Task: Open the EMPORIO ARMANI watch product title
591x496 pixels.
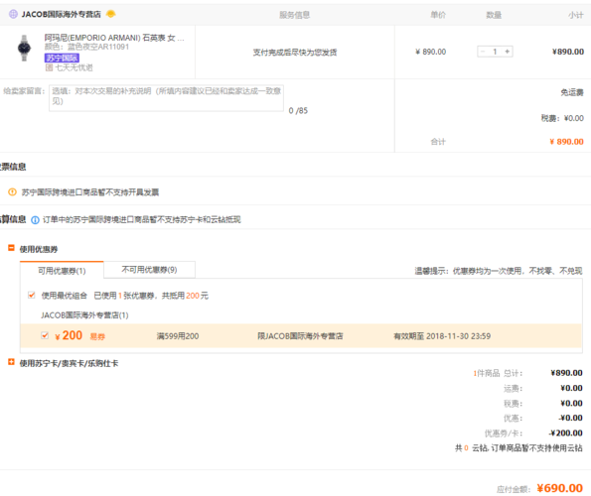Action: (114, 38)
